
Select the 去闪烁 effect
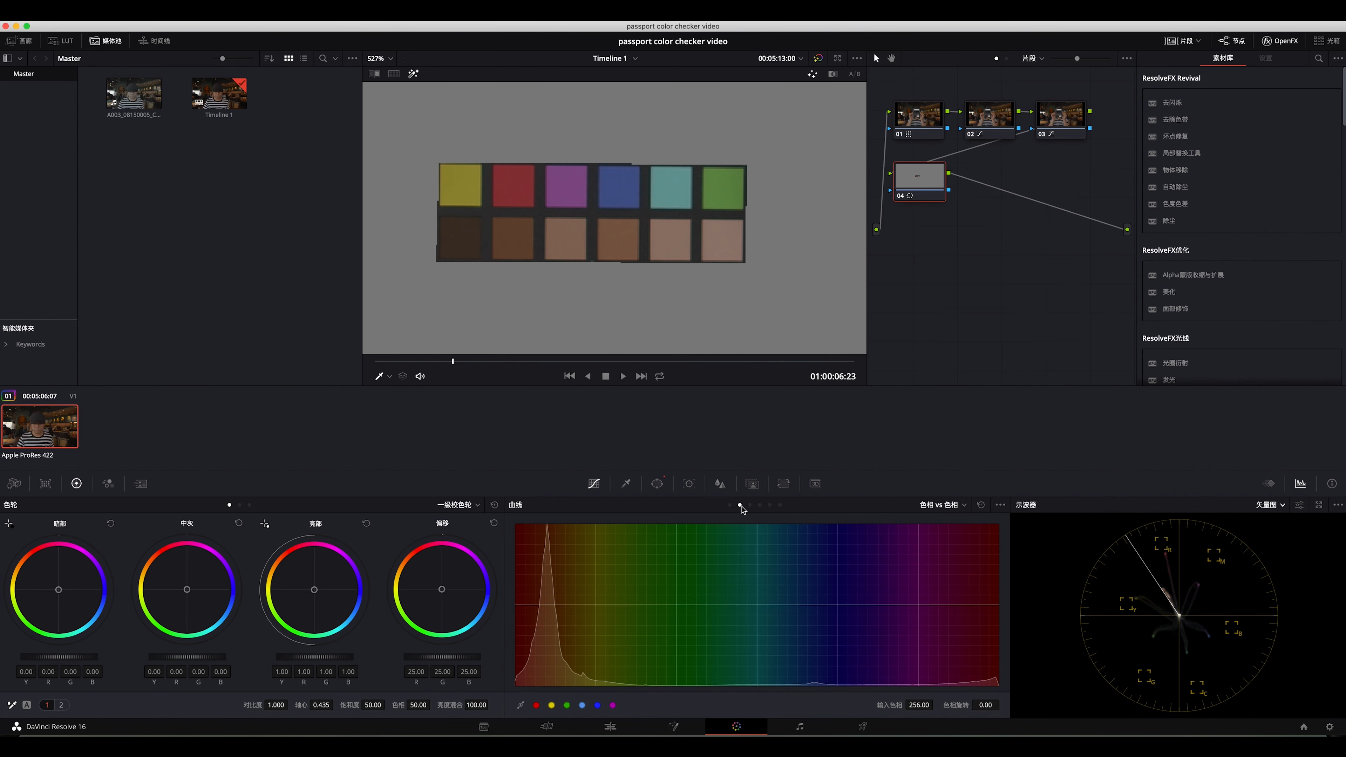click(x=1172, y=103)
